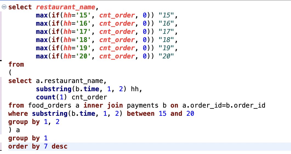
Task: Click the "16" column alias
Action: click(167, 23)
